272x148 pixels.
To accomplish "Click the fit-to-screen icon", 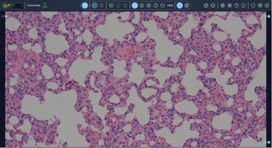I will (x=155, y=5).
